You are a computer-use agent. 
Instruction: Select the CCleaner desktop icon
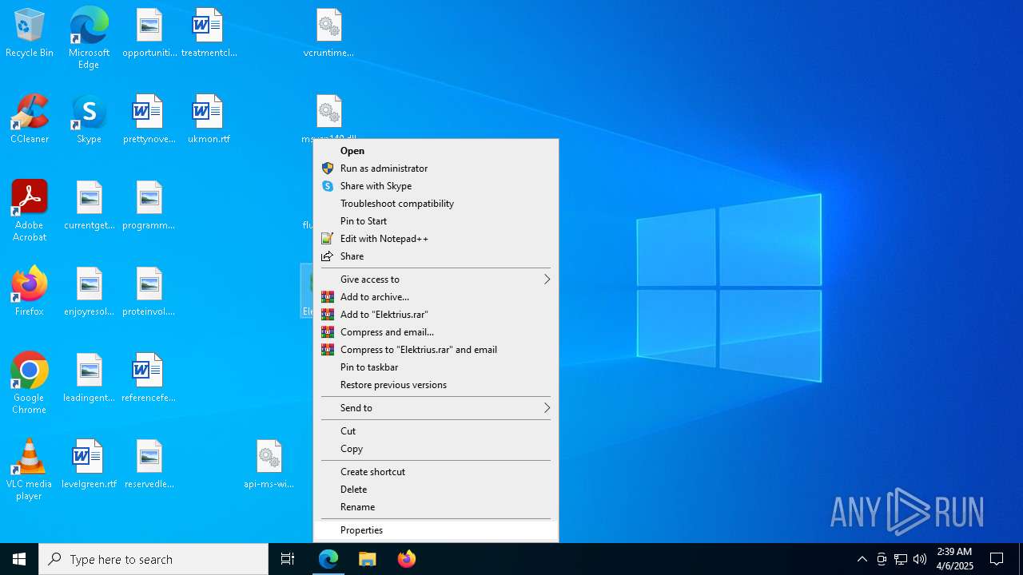tap(30, 120)
